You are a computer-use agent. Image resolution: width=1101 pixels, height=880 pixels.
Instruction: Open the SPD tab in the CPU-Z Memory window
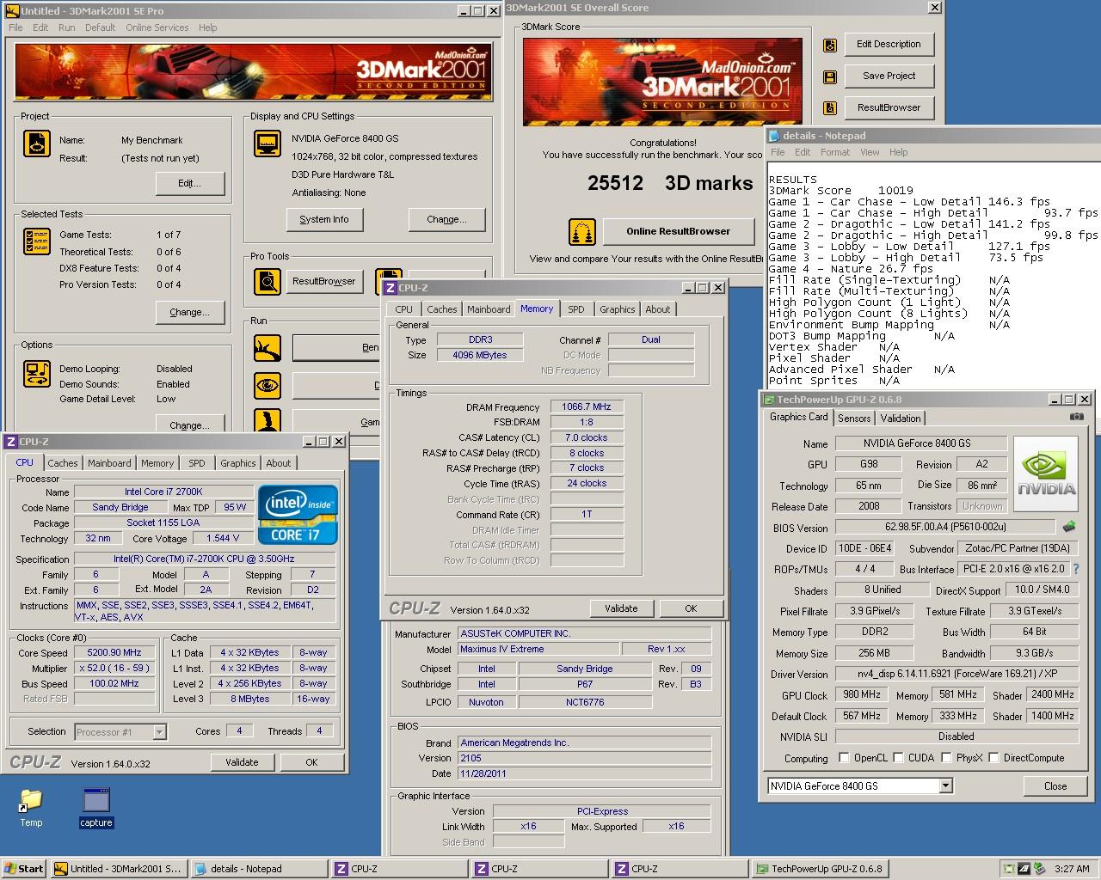pos(576,309)
